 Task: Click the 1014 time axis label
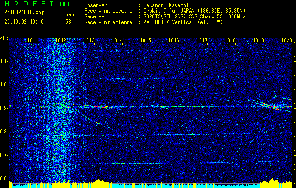(x=118, y=40)
